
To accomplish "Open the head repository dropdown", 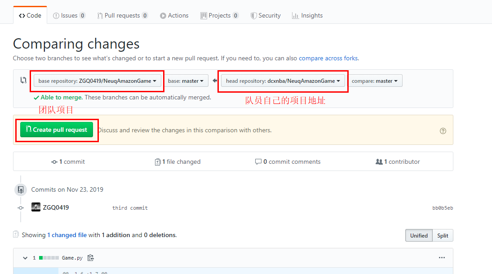I will point(283,81).
